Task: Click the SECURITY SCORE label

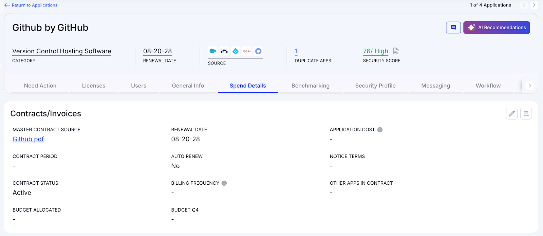Action: [x=382, y=61]
